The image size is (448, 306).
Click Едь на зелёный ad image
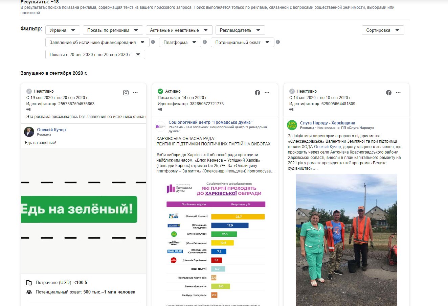click(84, 210)
